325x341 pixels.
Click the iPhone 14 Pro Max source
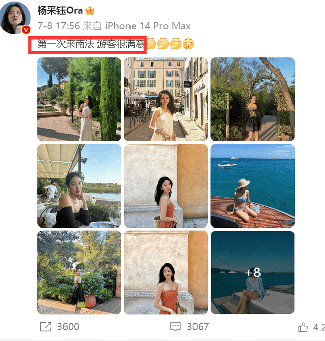tap(148, 26)
